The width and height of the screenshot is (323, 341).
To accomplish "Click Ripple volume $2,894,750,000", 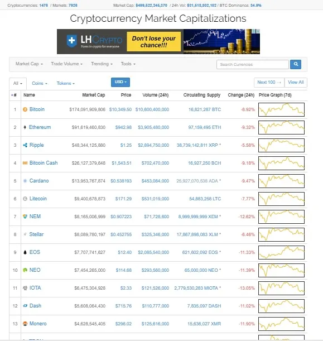I will [153, 145].
